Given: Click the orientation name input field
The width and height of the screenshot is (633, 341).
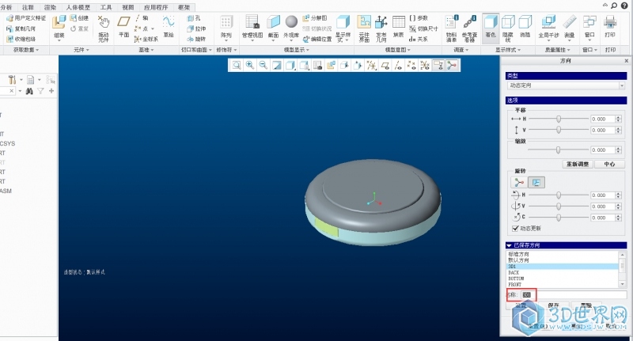Looking at the screenshot, I should click(574, 294).
